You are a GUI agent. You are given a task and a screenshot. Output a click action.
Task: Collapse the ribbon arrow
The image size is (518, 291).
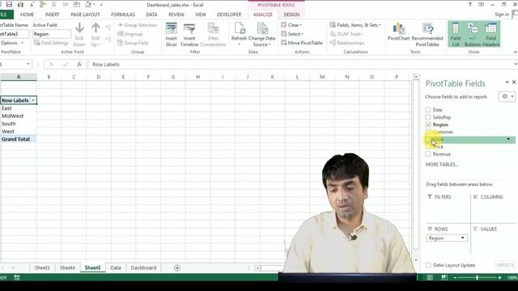pyautogui.click(x=515, y=52)
